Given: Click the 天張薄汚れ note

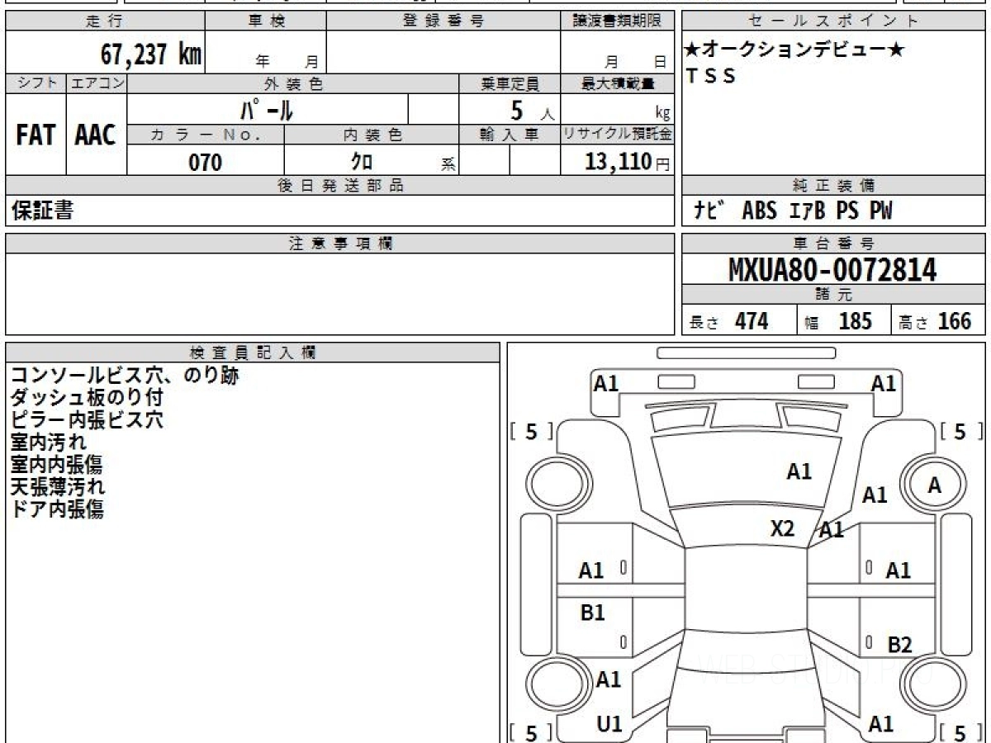Looking at the screenshot, I should [x=57, y=487].
